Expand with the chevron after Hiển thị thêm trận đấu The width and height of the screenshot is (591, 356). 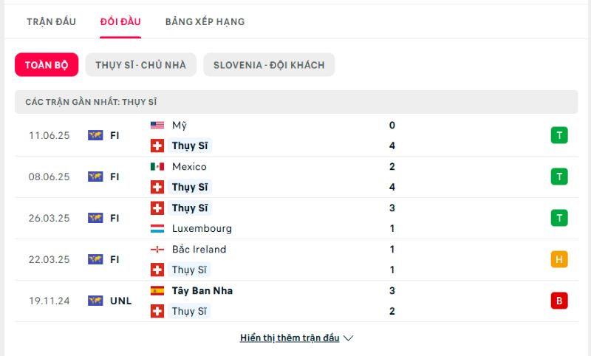click(349, 338)
